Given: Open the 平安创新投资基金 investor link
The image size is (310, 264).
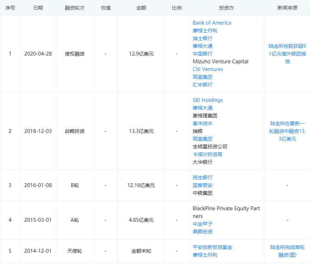Looking at the screenshot, I should (212, 247).
